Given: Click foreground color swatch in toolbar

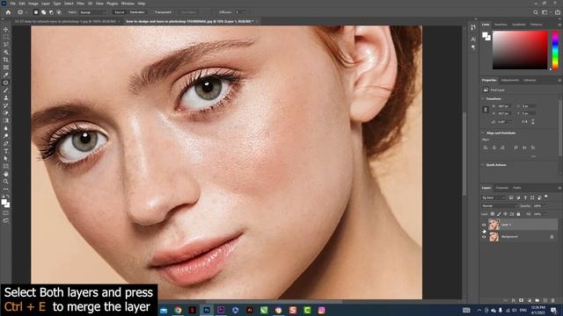Looking at the screenshot, I should pyautogui.click(x=4, y=202).
